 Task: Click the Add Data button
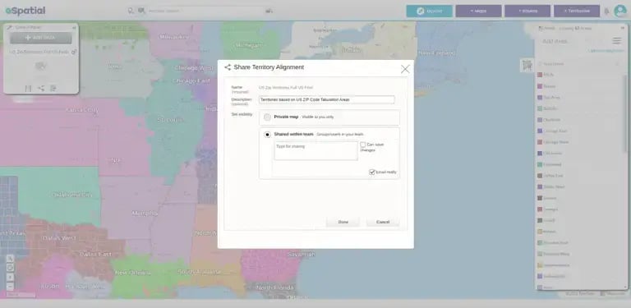tap(41, 38)
